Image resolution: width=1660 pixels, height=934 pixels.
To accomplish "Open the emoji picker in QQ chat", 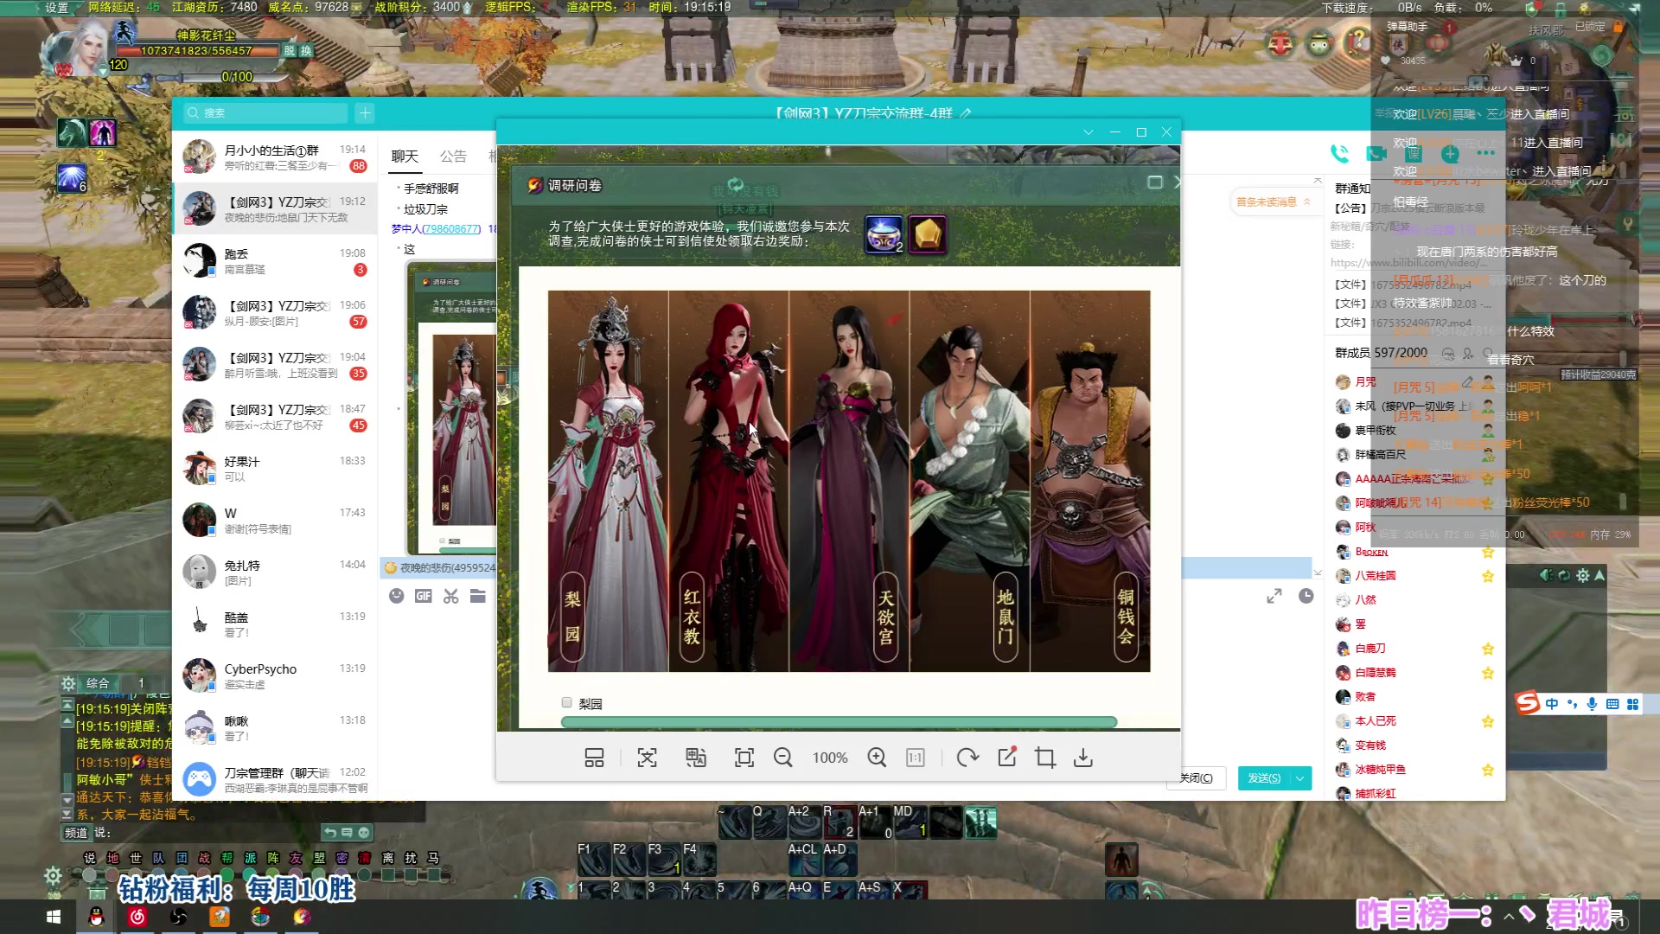I will point(396,596).
